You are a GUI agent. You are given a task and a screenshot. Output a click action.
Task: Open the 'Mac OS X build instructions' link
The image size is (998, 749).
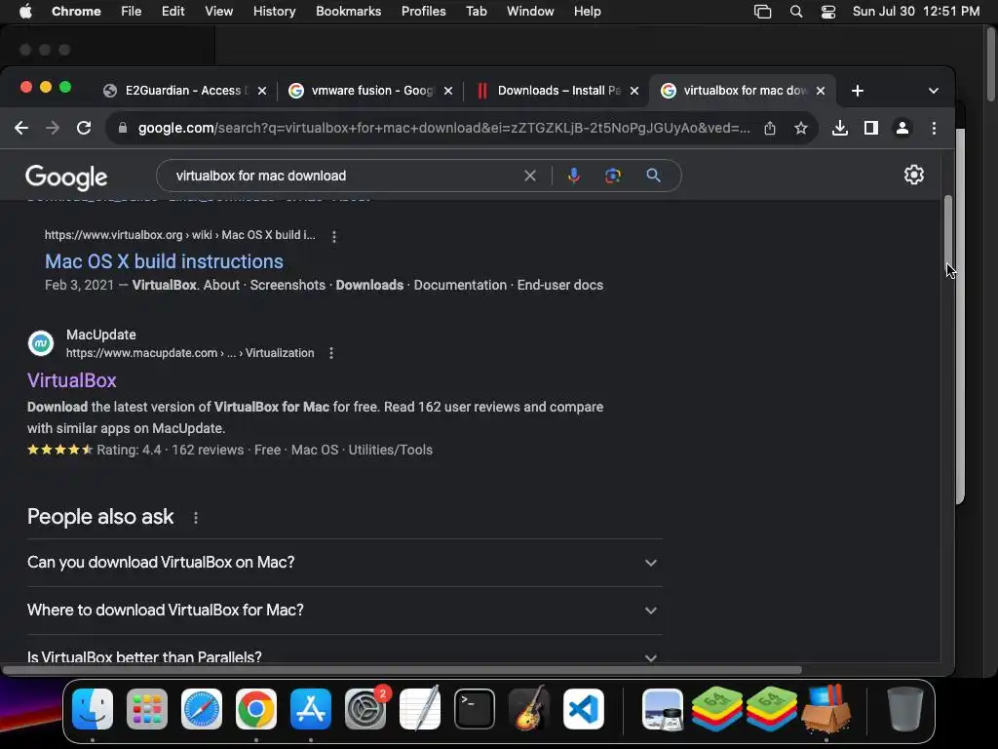pos(164,261)
